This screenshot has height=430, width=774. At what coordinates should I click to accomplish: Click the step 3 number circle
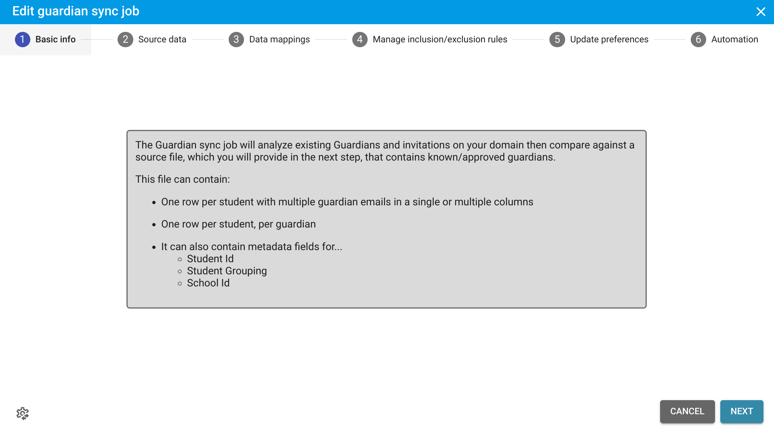click(236, 40)
